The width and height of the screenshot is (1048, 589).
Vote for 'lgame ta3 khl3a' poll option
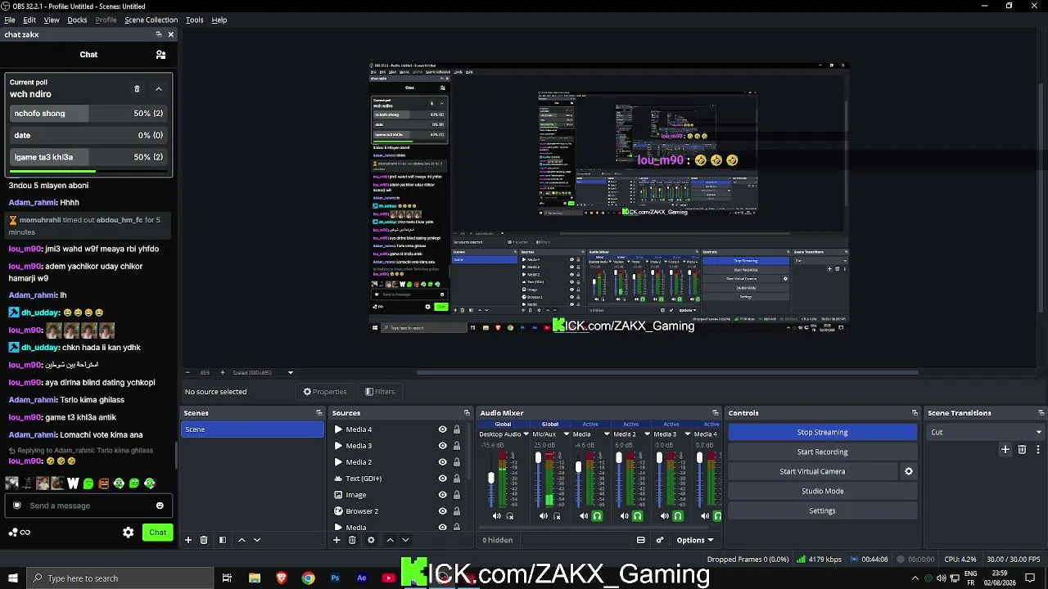coord(88,157)
